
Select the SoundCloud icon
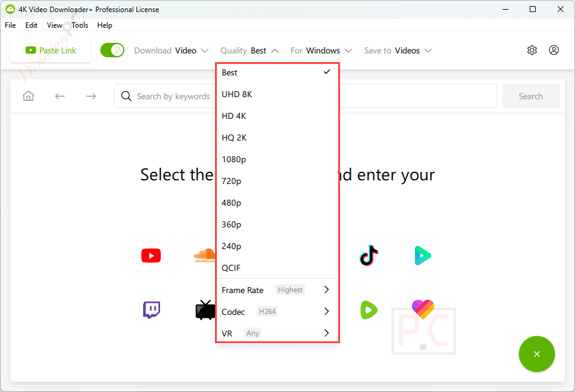[204, 255]
